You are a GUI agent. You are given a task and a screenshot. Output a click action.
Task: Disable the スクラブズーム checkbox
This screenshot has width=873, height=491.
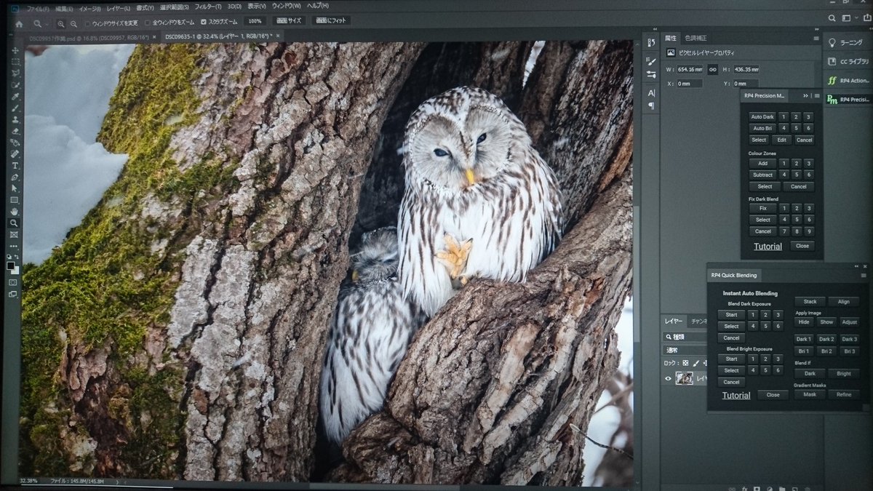coord(204,23)
